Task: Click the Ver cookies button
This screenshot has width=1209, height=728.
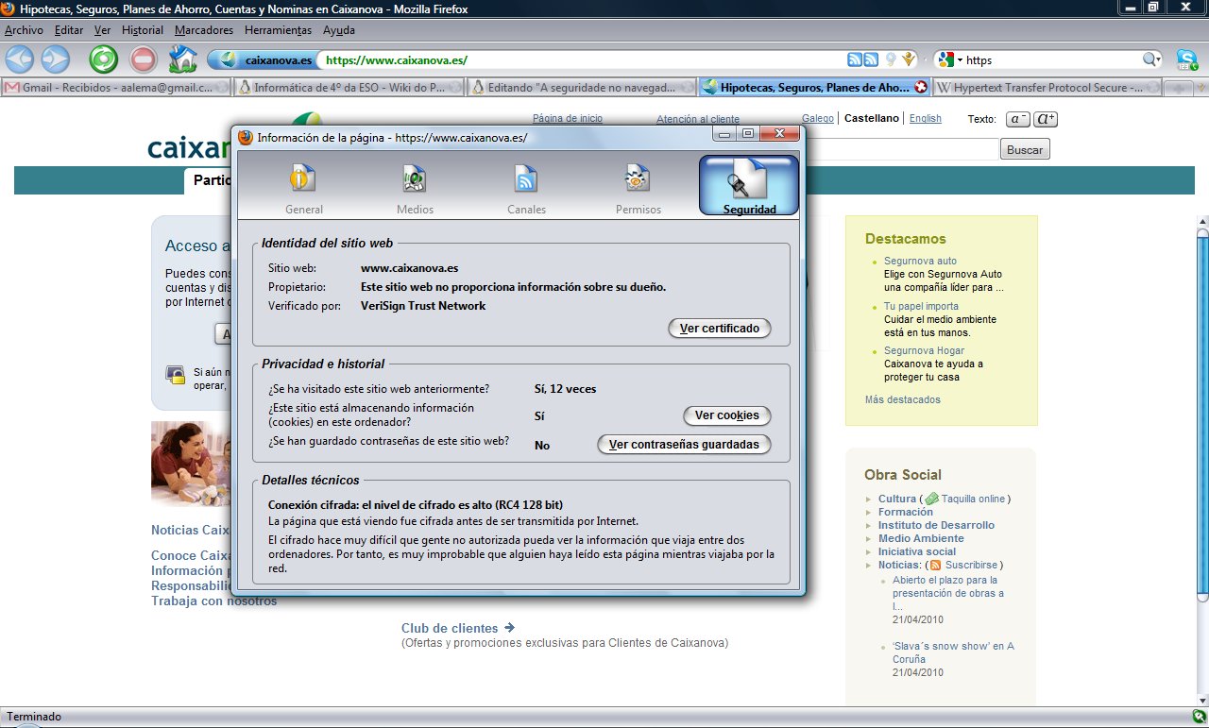Action: tap(726, 415)
